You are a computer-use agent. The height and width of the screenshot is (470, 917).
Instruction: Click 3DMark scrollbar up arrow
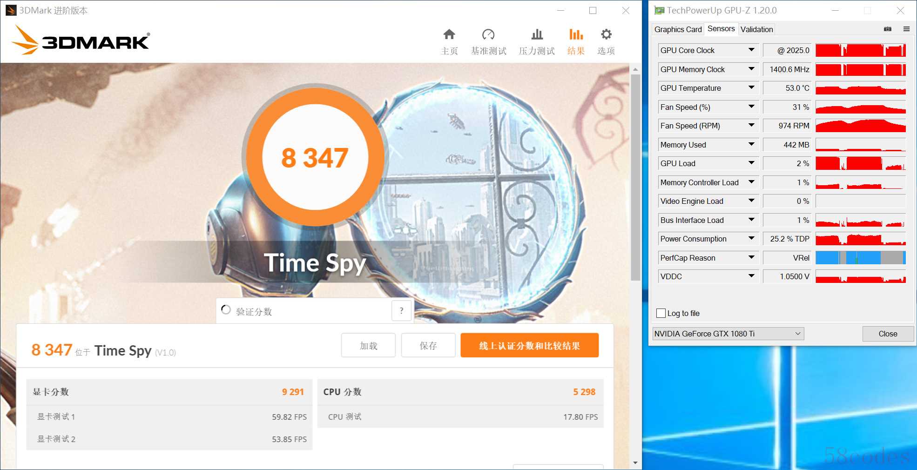click(635, 69)
